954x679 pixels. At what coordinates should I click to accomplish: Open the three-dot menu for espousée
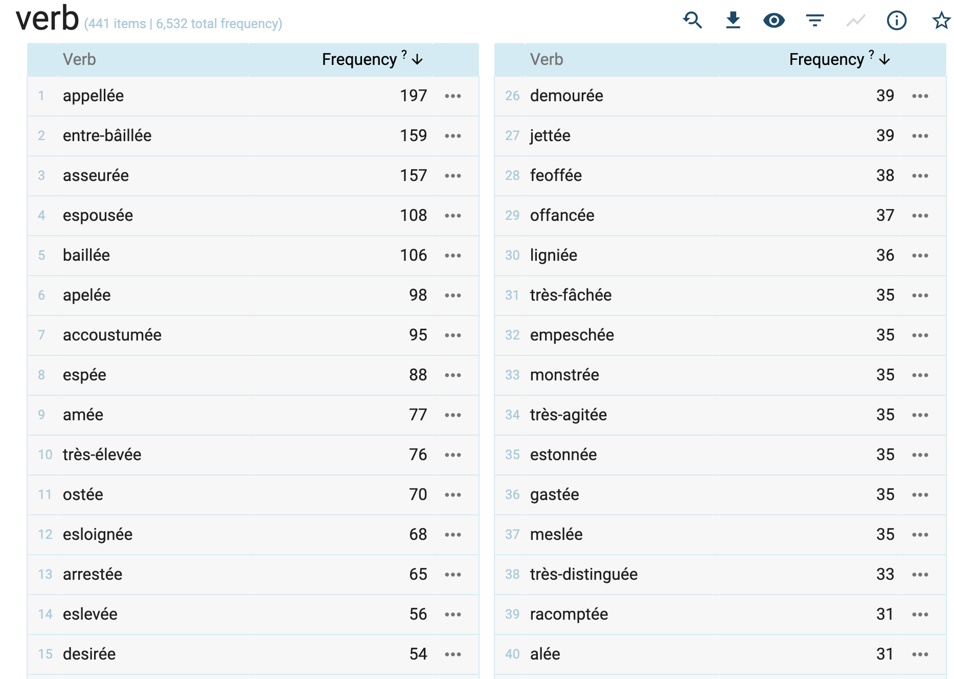[x=453, y=216]
